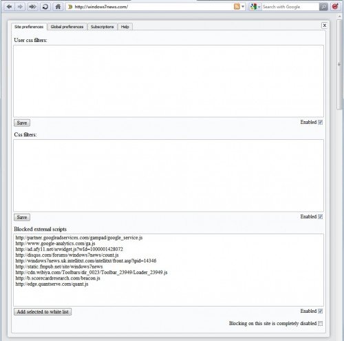Check Blocking on this site is completely disabled

(x=321, y=324)
